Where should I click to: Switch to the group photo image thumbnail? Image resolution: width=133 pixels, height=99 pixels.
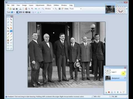(110, 9)
